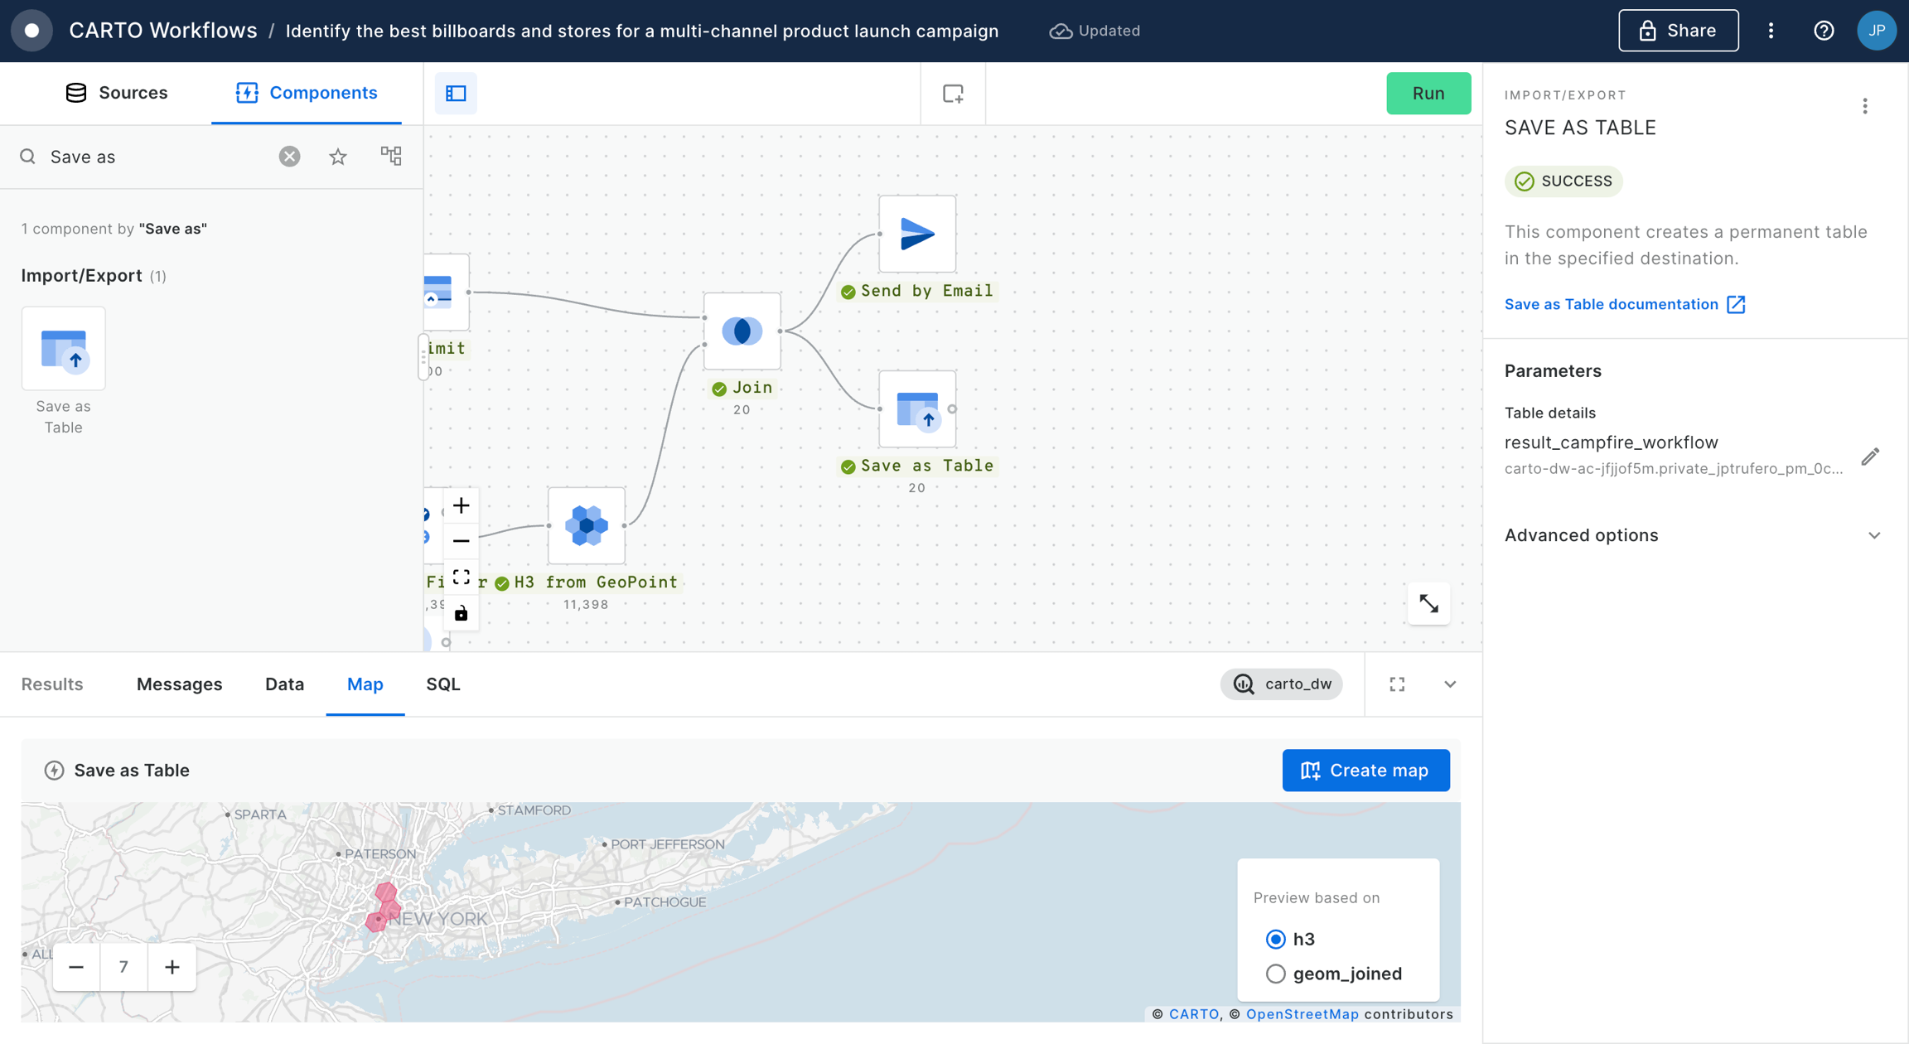This screenshot has width=1909, height=1044.
Task: Clear the component search field
Action: 289,157
